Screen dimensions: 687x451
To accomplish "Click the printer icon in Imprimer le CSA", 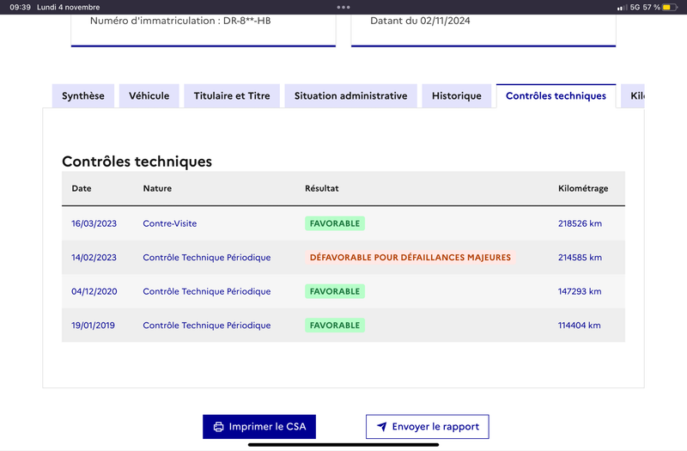I will tap(218, 427).
